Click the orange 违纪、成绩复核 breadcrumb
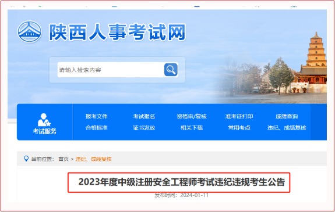 [93, 159]
